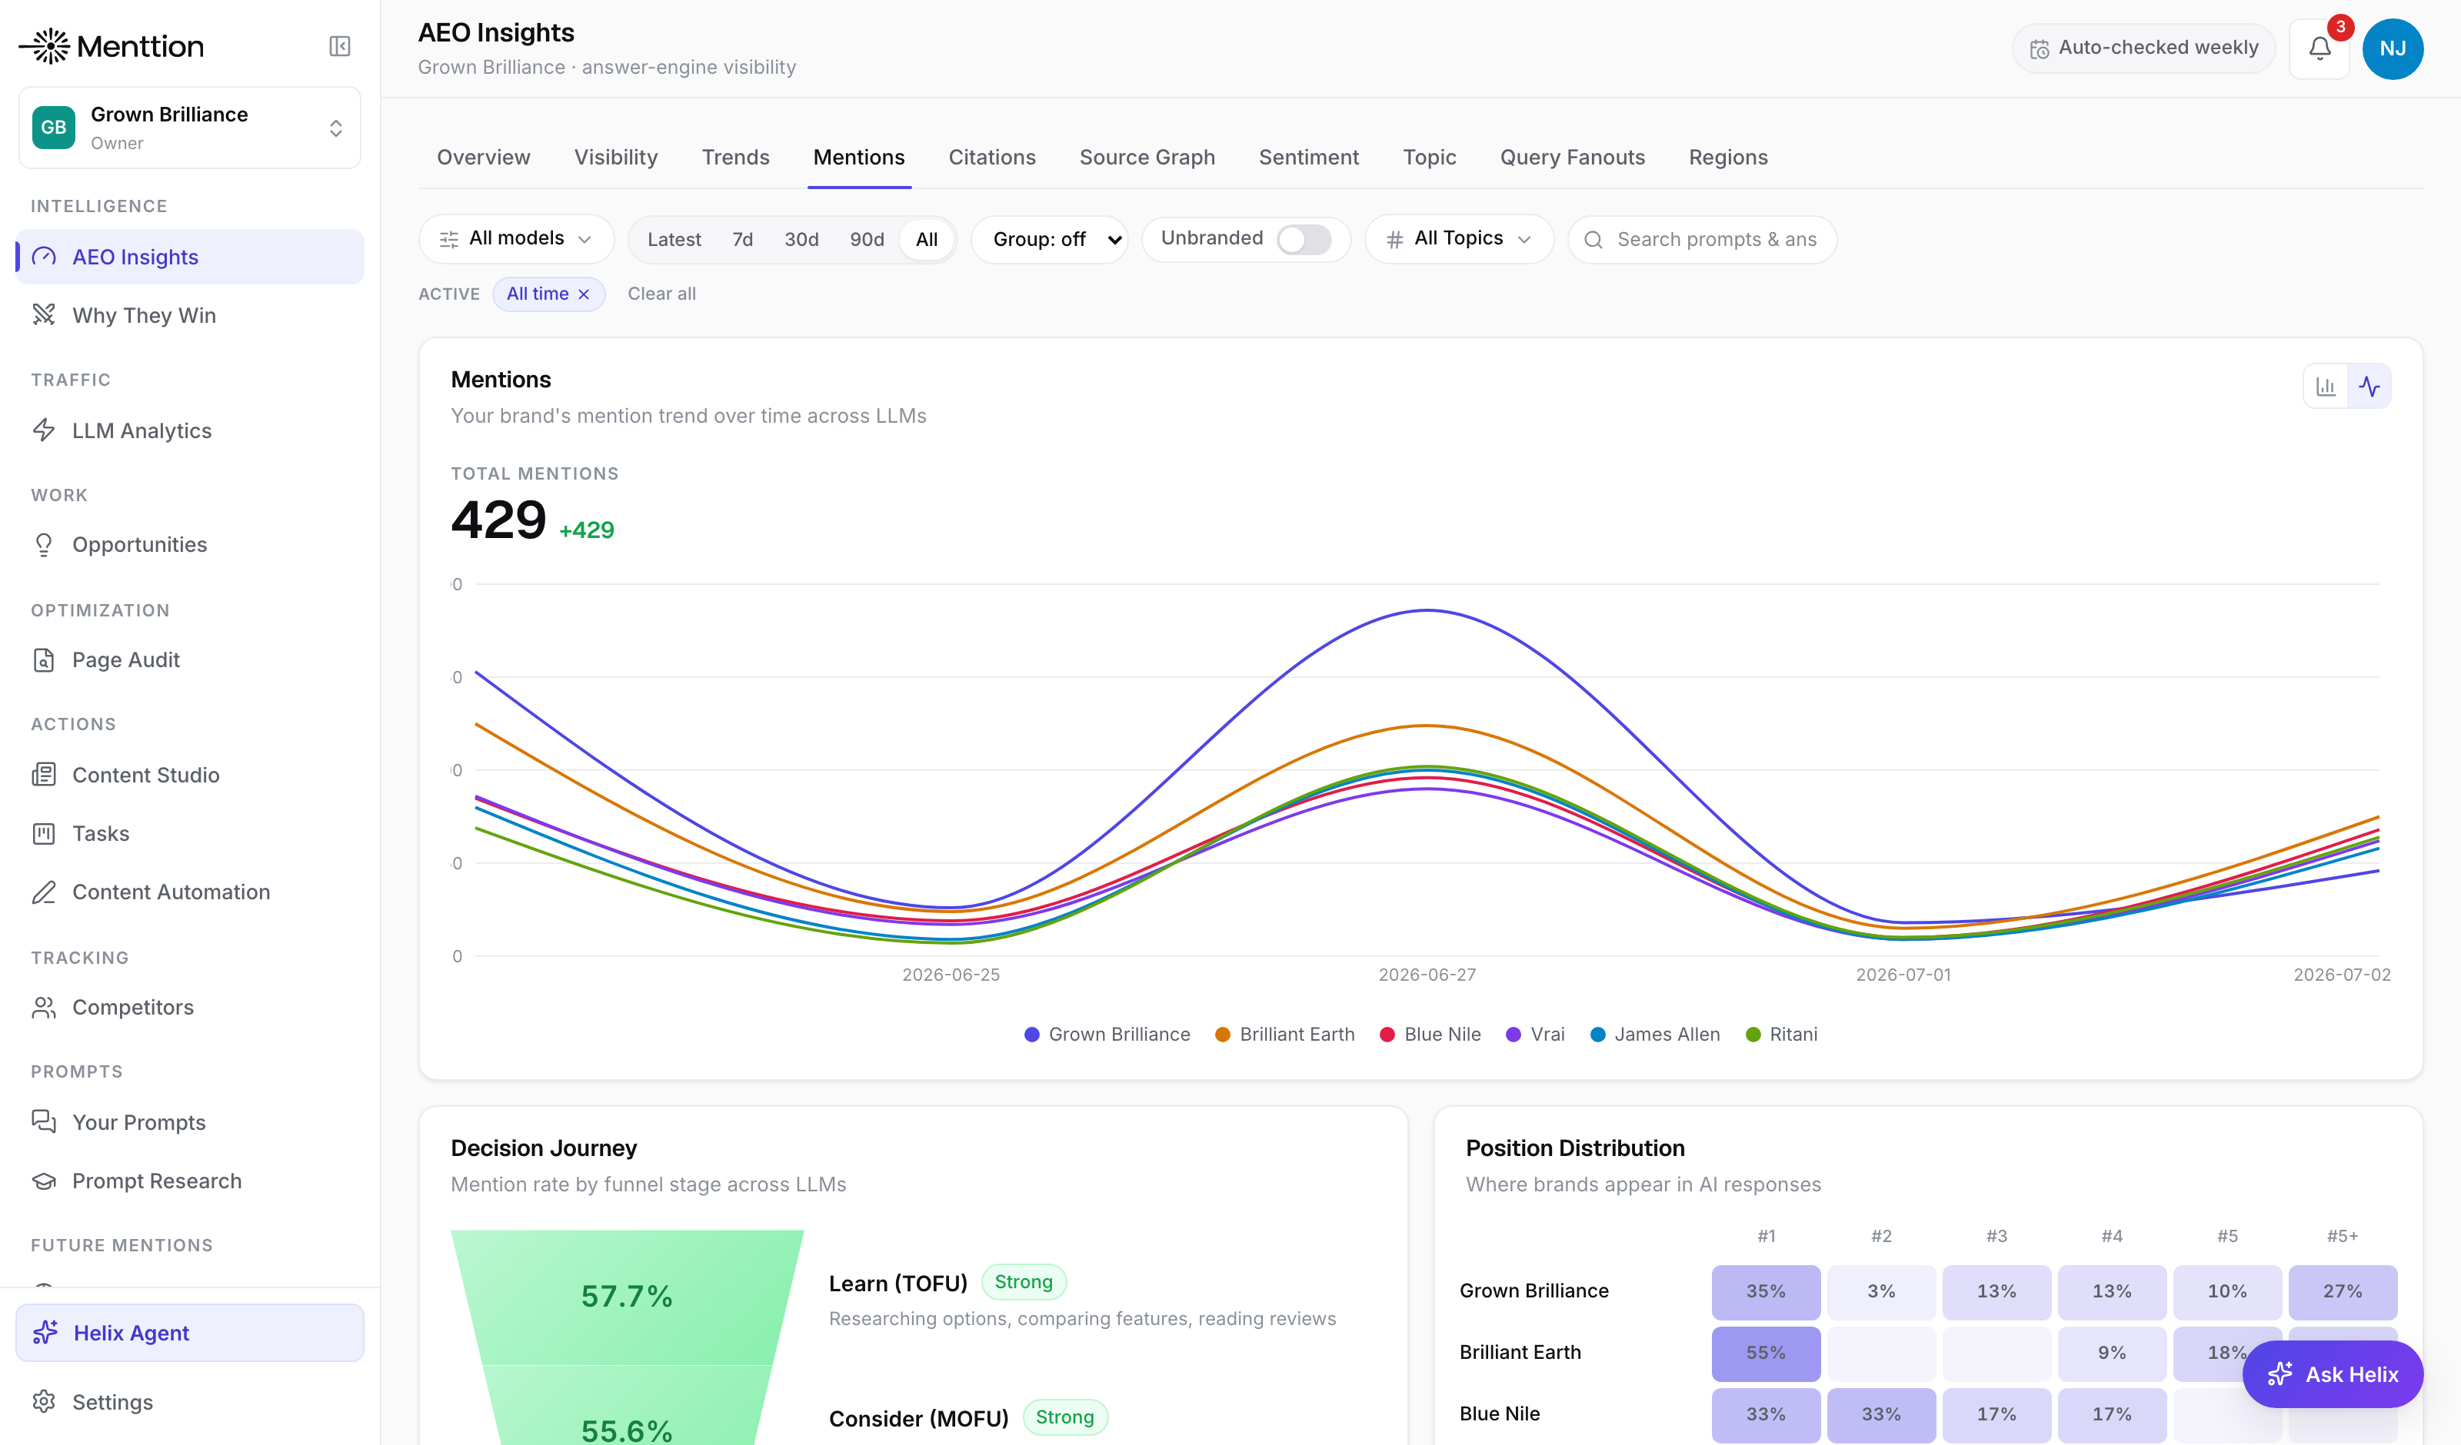Click the 429 total mentions value

pyautogui.click(x=498, y=520)
